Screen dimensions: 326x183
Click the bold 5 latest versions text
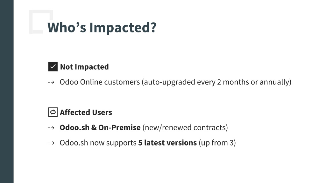(167, 143)
